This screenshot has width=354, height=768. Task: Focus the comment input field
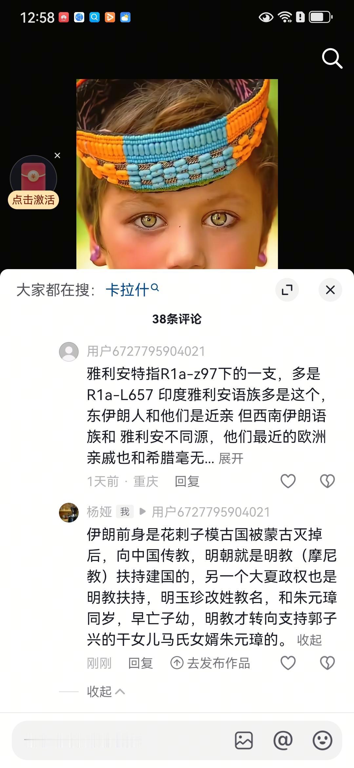coord(121,740)
